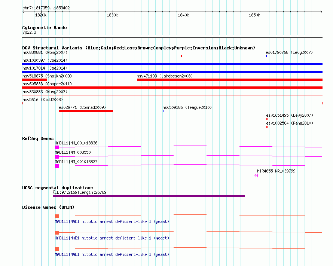This screenshot has height=266, width=333.
Task: Select the purple segmental duplication bar
Action: tap(149, 196)
